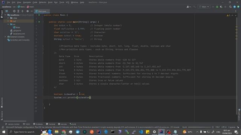Open the Build menu
241x135 pixels.
[x=50, y=2]
